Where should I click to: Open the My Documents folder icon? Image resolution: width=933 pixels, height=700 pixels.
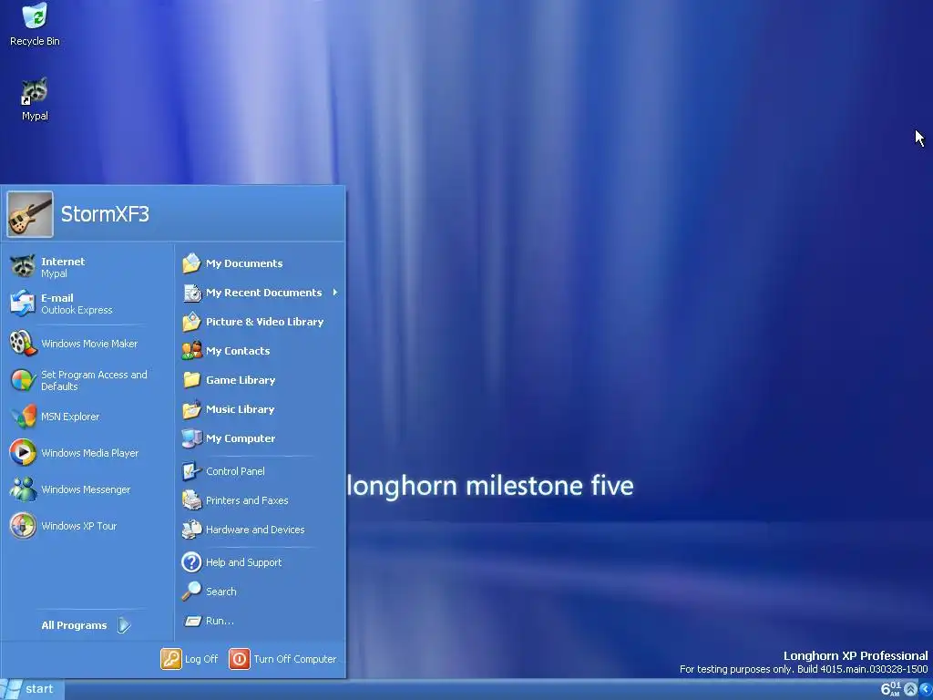point(191,263)
